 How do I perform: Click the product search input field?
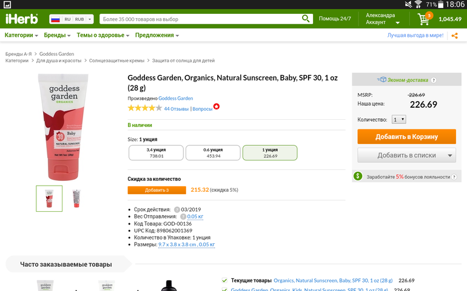pyautogui.click(x=200, y=19)
